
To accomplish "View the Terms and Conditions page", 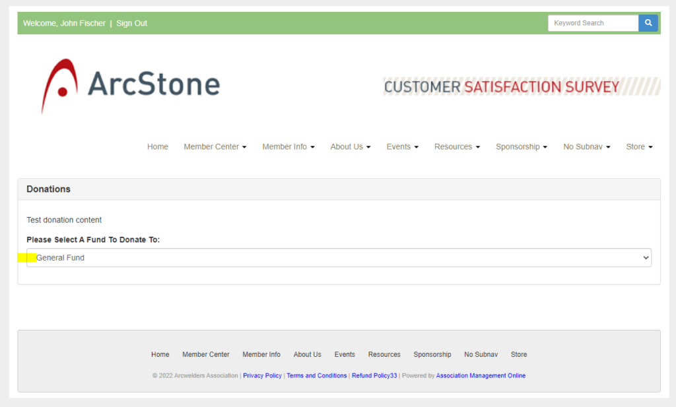I will coord(316,376).
